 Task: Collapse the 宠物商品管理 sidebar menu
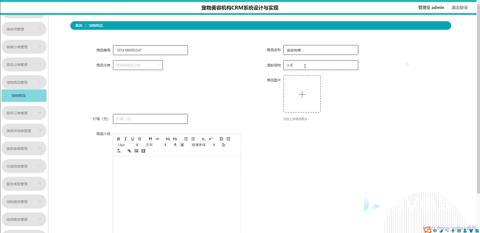(x=24, y=82)
